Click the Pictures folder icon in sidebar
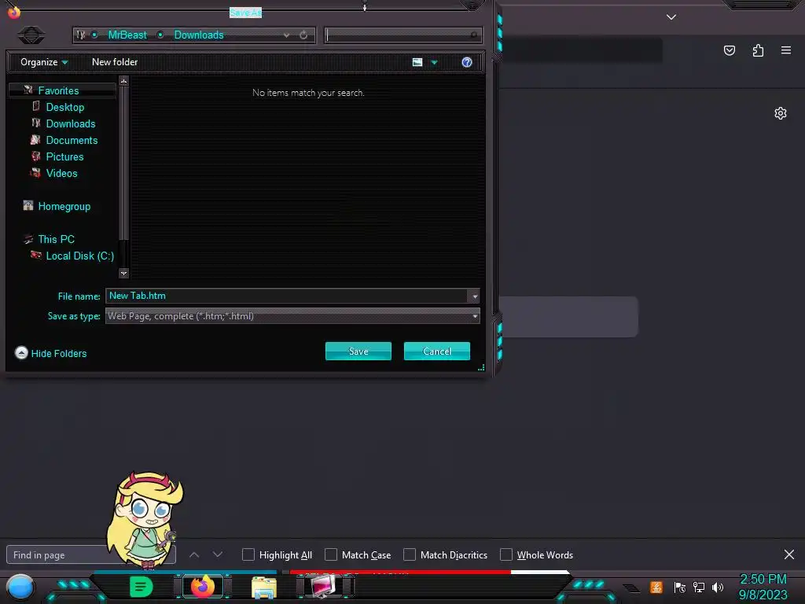Screen dimensions: 805x604 [x=35, y=157]
